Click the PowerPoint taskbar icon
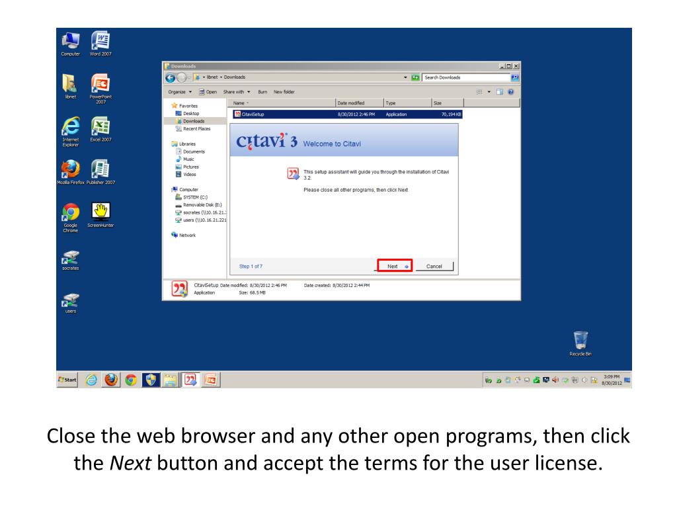Viewport: 677px width, 508px height. (210, 380)
